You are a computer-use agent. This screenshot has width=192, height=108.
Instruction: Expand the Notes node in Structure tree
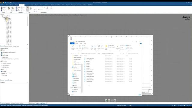click(x=4, y=19)
